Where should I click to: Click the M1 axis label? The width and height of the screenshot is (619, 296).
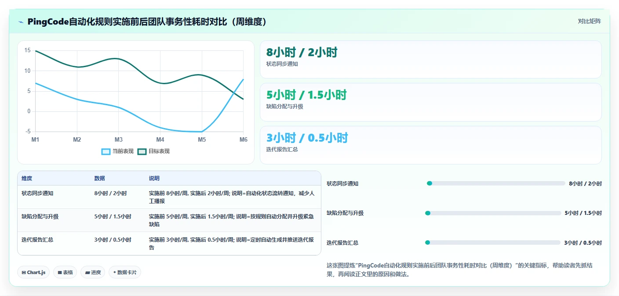click(x=35, y=139)
